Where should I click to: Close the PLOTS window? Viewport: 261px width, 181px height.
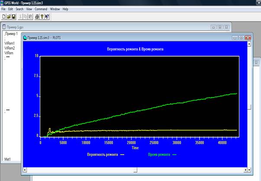(x=248, y=38)
